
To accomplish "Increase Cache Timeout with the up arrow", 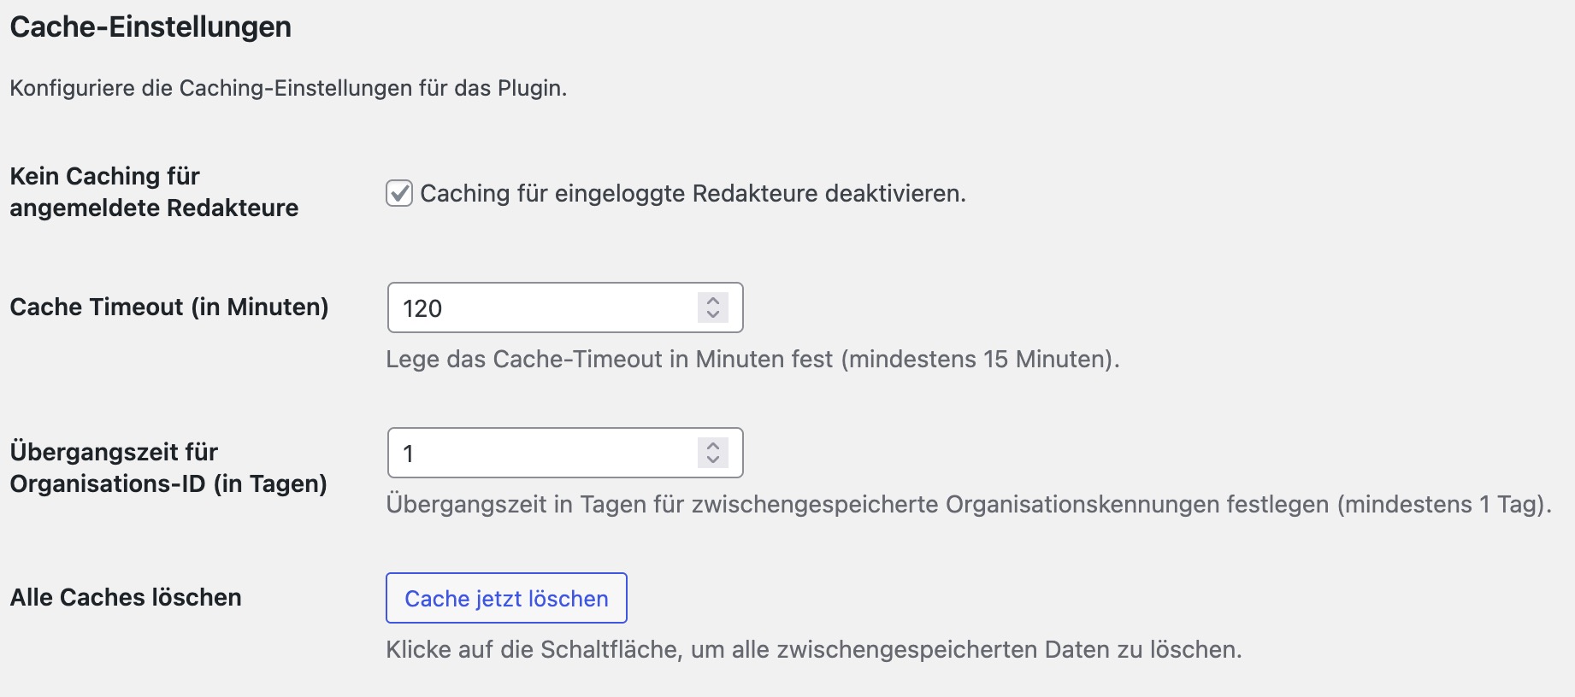I will pyautogui.click(x=713, y=301).
